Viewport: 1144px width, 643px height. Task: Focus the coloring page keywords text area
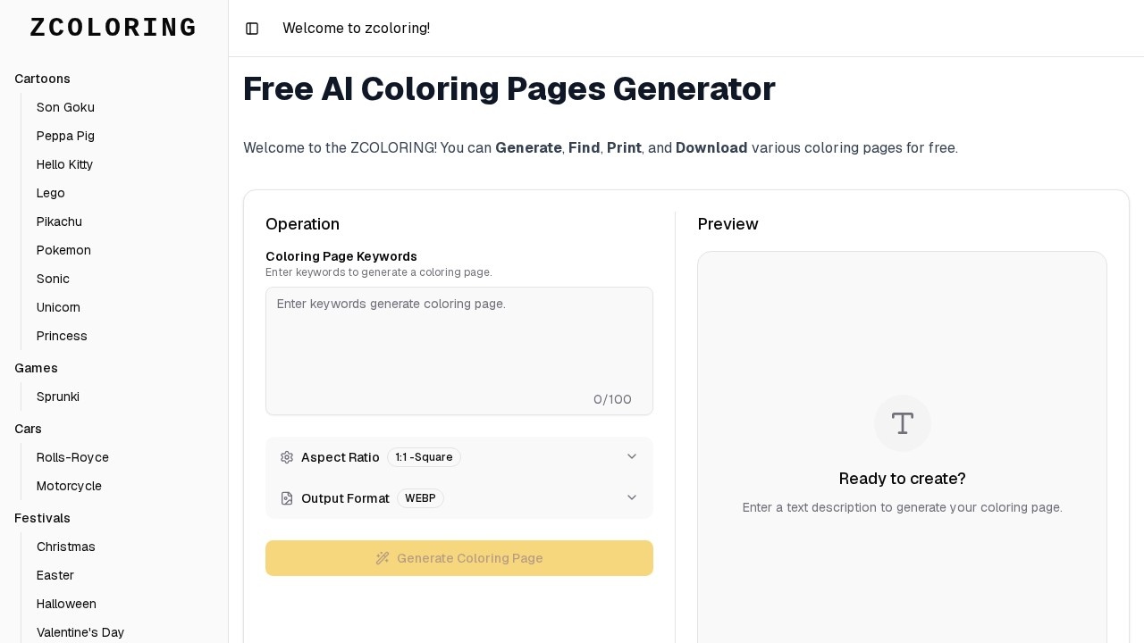point(459,351)
